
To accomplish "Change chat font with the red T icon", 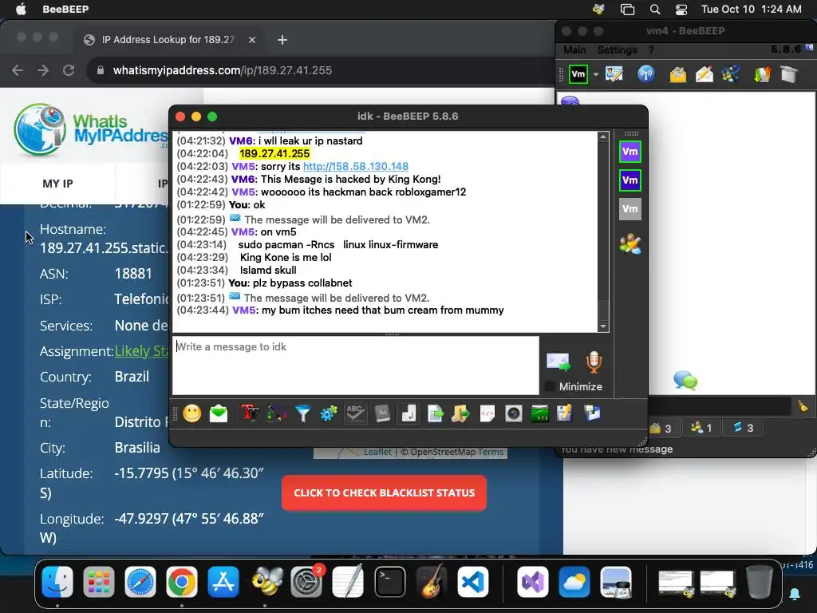I will tap(250, 414).
